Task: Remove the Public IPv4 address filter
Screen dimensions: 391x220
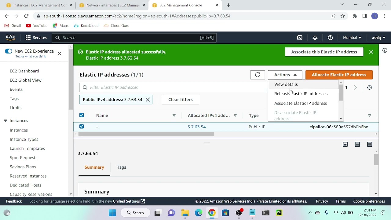Action: pos(148,100)
